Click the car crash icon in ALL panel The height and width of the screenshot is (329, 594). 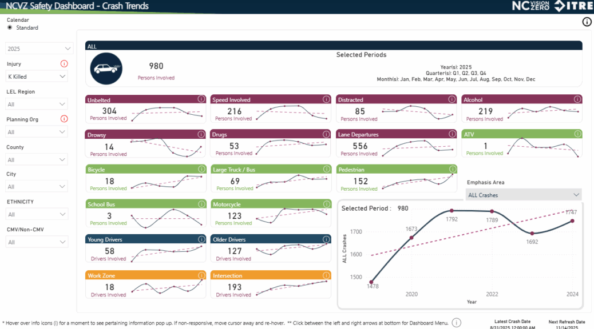click(x=106, y=69)
